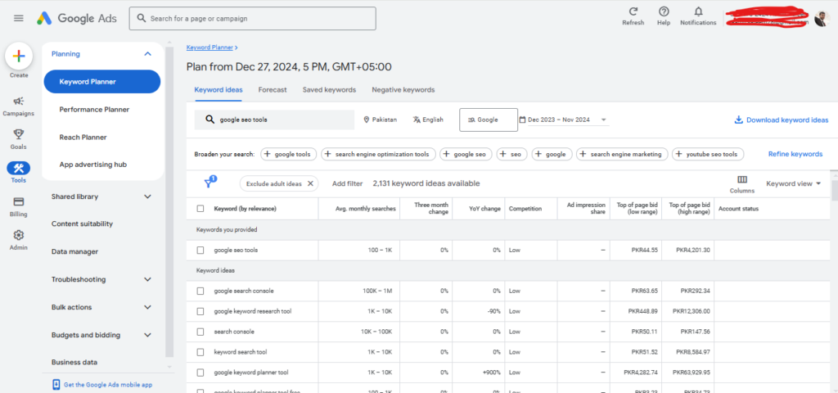Tick the select-all keywords header checkbox
Viewport: 838px width, 393px height.
coord(200,209)
